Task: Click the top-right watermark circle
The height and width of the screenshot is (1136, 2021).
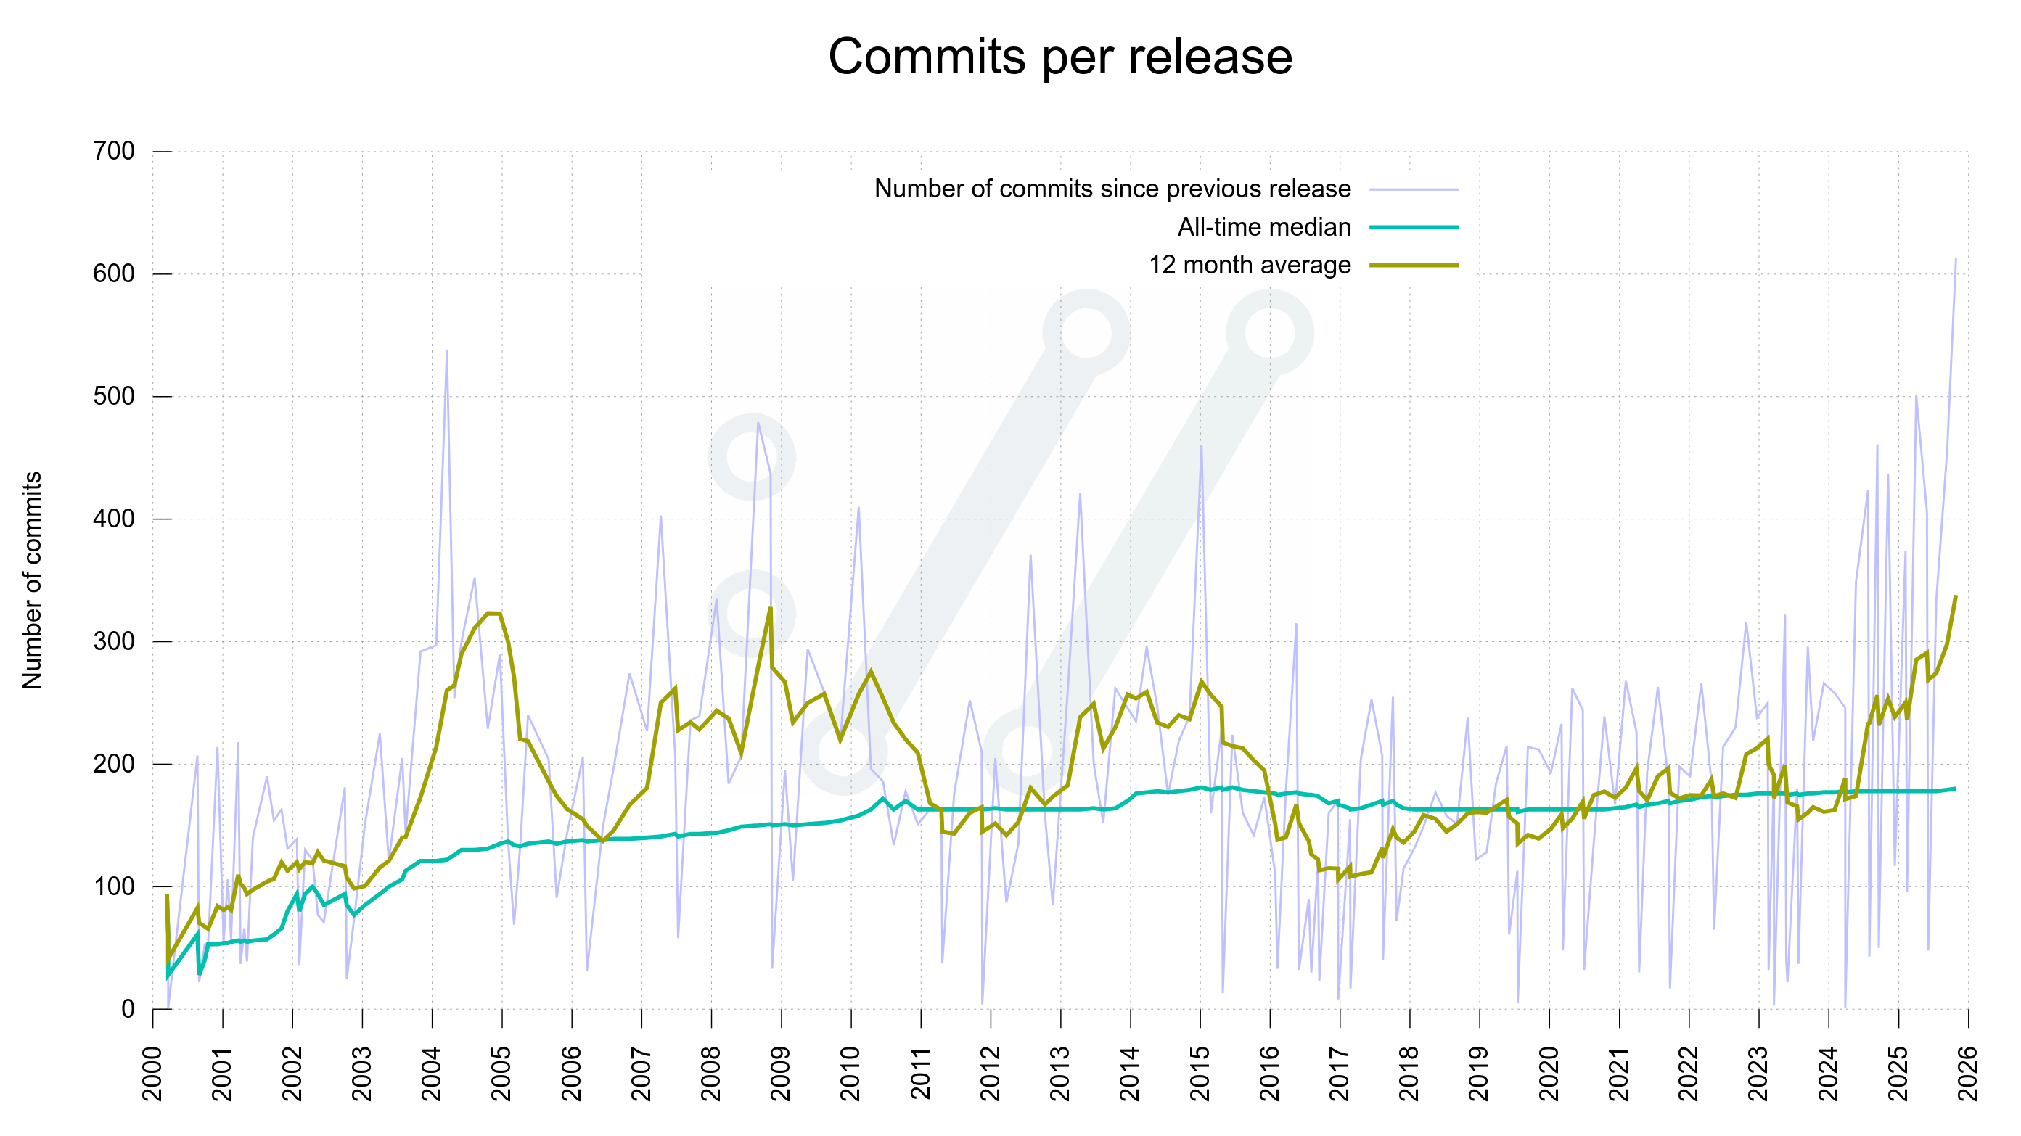Action: (x=1268, y=333)
